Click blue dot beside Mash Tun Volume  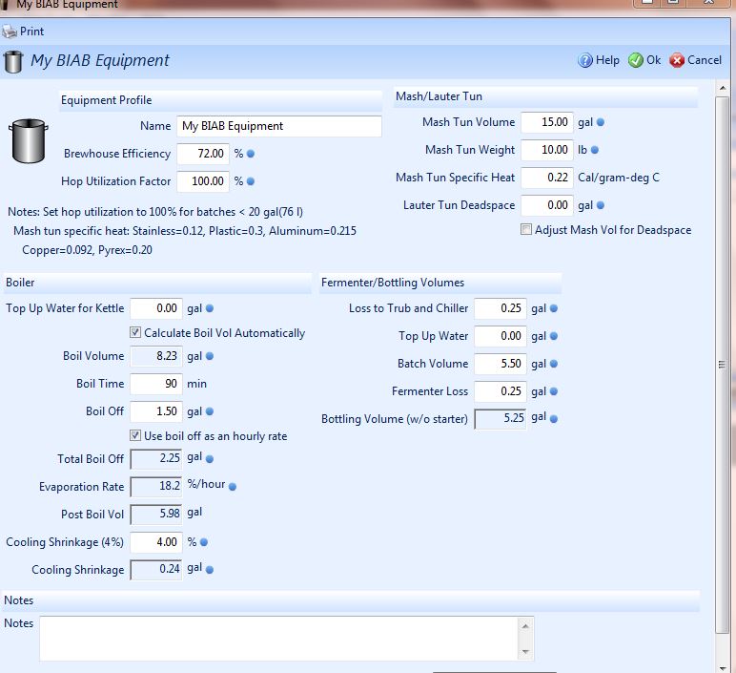[x=601, y=122]
